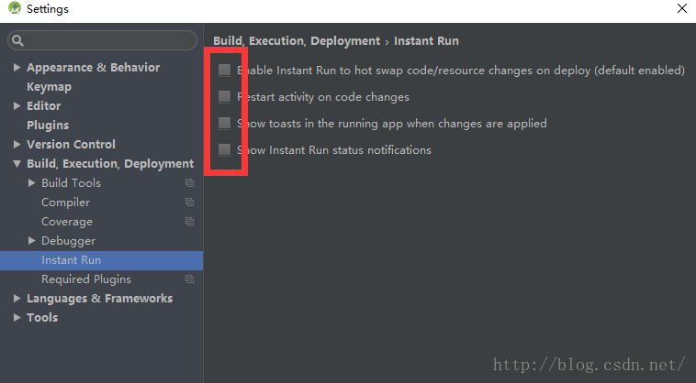Viewport: 696px width, 383px height.
Task: Select Languages & Frameworks label
Action: pyautogui.click(x=99, y=299)
